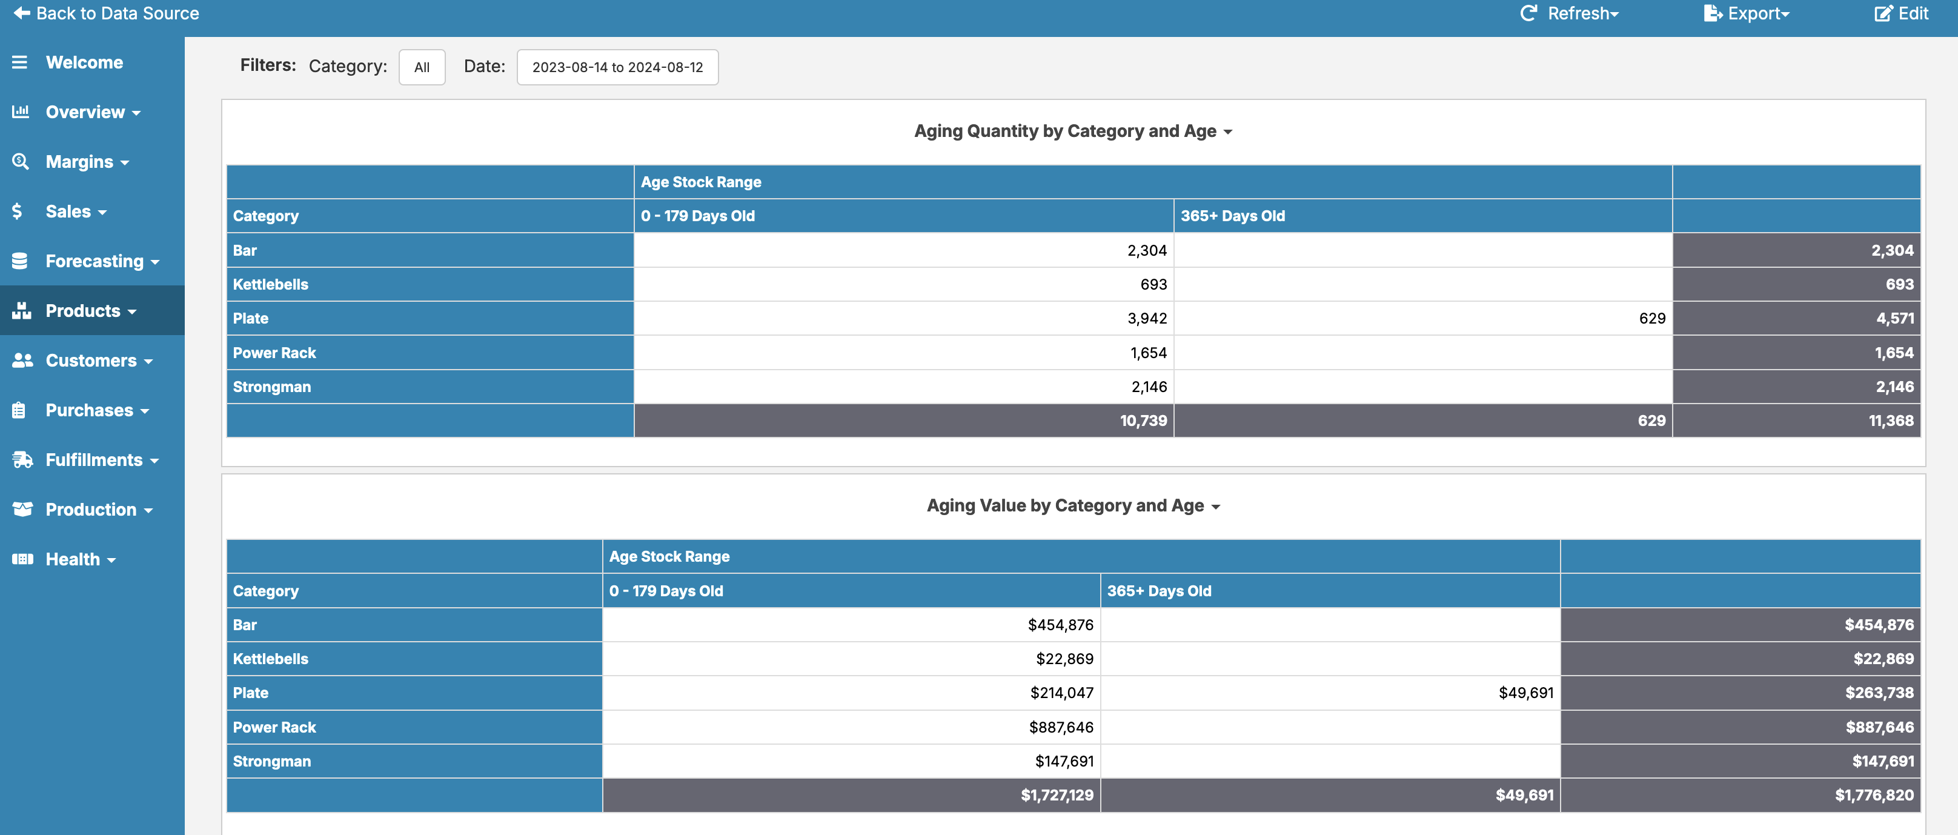Click the Production open box icon
Screen dimensions: 1958x835
pos(22,510)
